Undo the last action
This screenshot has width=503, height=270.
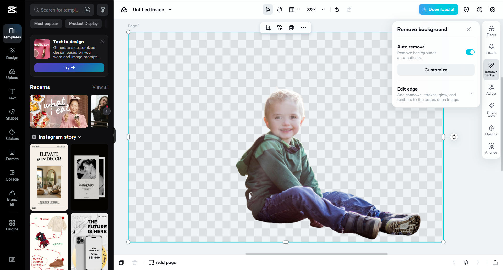(337, 9)
